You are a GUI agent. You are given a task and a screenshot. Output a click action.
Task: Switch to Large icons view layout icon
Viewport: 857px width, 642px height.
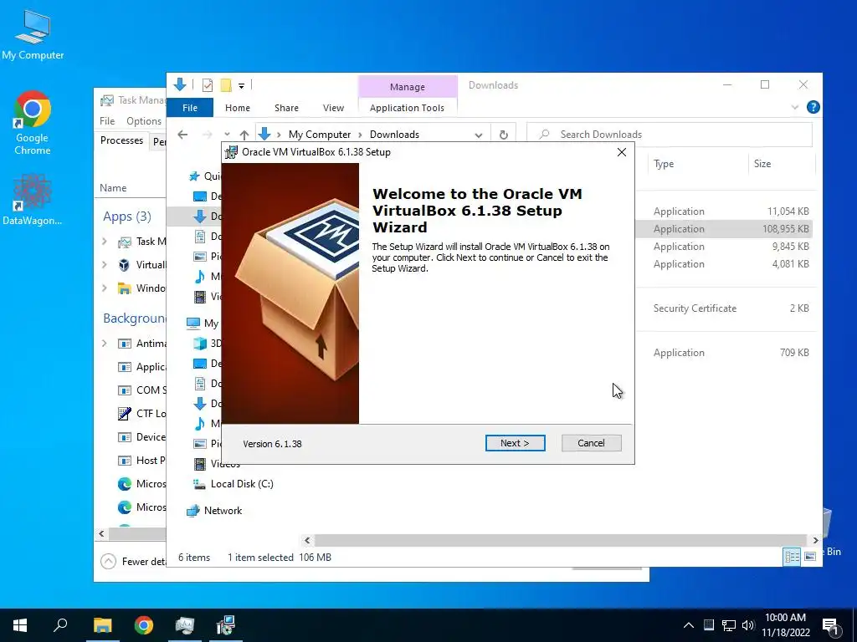810,556
